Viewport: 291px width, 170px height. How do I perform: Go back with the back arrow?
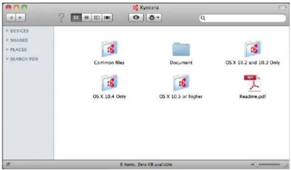pos(11,18)
